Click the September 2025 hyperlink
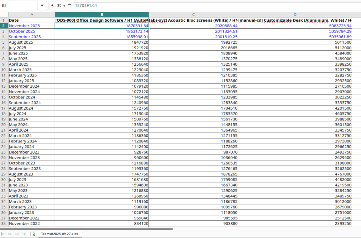Image resolution: width=361 pixels, height=238 pixels. (x=25, y=37)
